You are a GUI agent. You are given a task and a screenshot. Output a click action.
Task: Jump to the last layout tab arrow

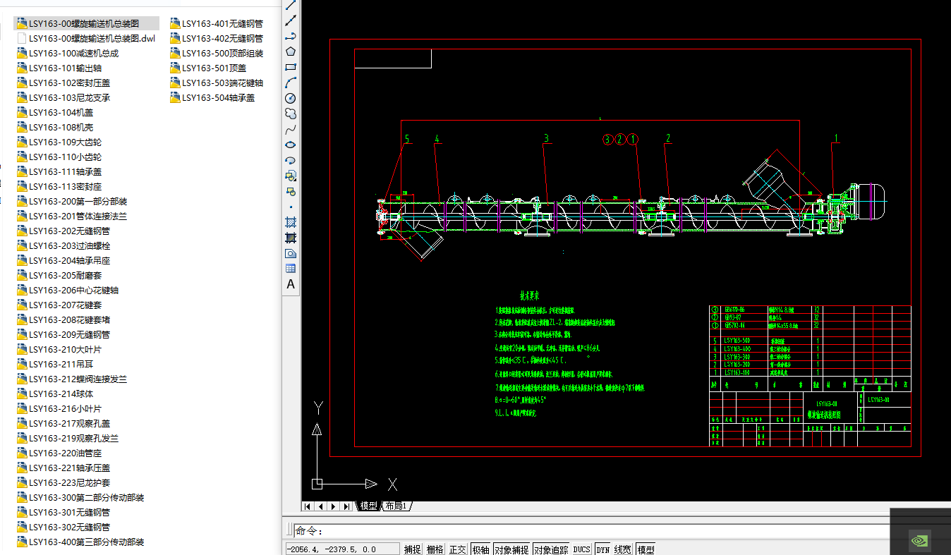(x=346, y=506)
